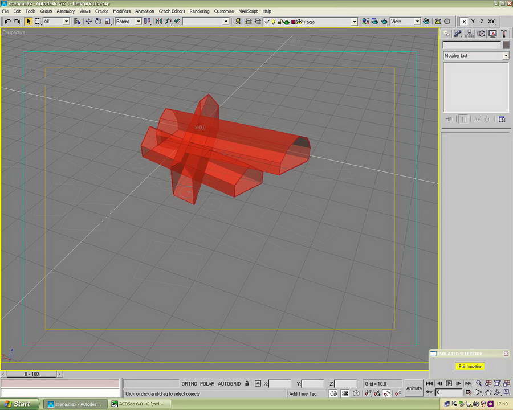
Task: Click the Mirror Selected Objects icon
Action: click(x=158, y=22)
